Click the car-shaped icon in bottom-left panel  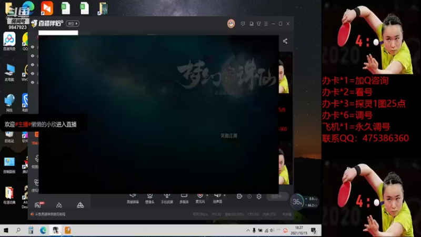click(81, 205)
